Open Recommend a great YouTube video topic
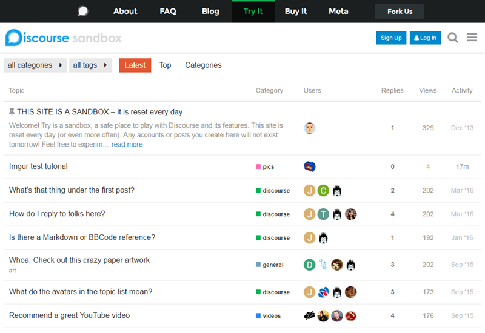Screen dimensions: 485x333 [69, 315]
